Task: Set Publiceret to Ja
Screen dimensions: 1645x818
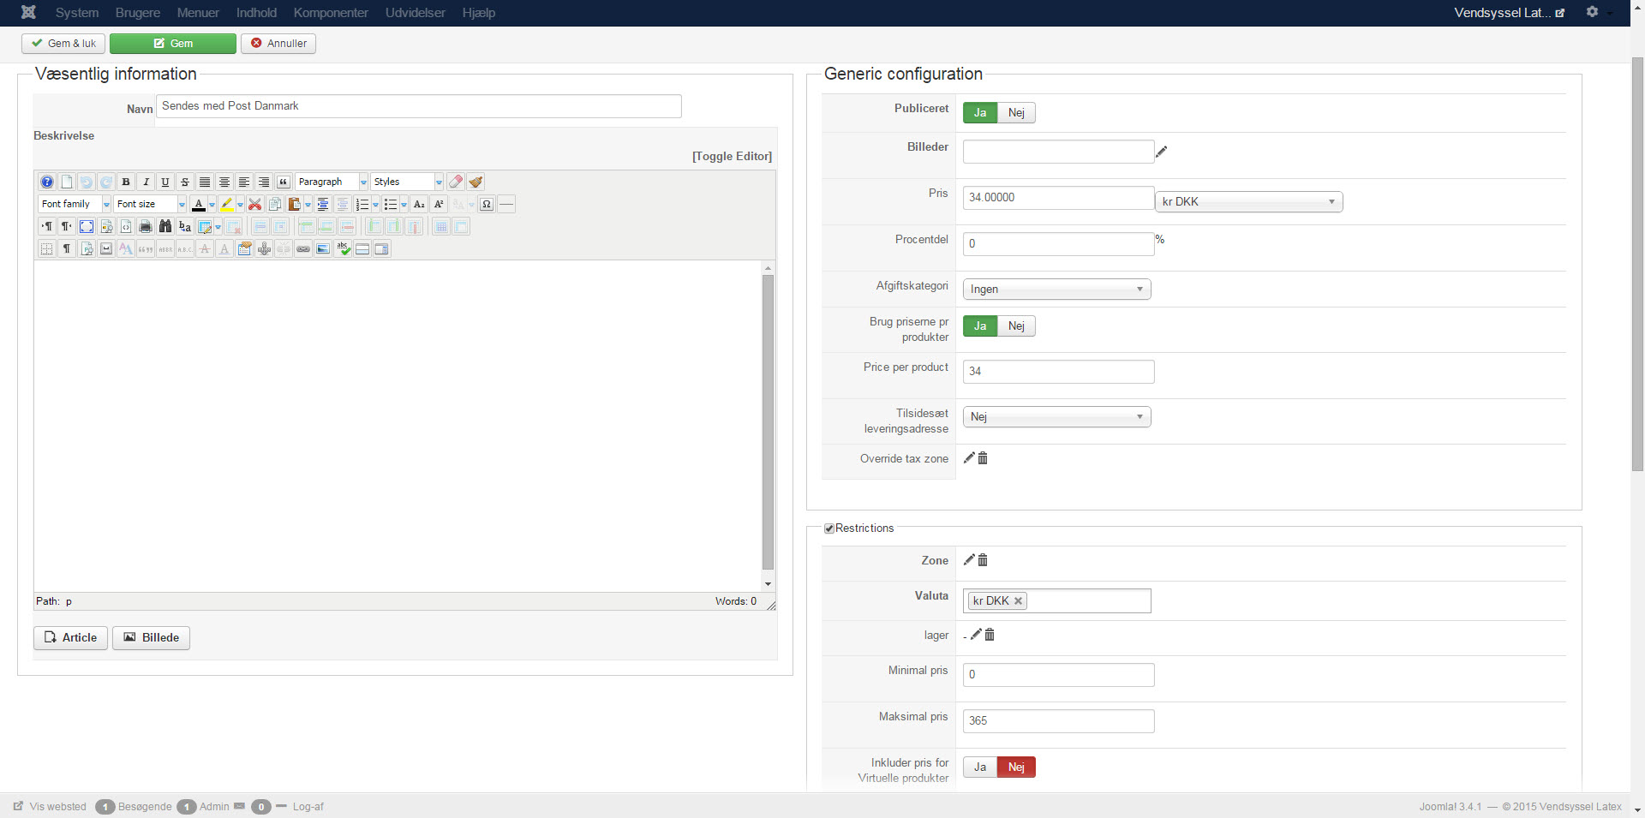Action: point(980,112)
